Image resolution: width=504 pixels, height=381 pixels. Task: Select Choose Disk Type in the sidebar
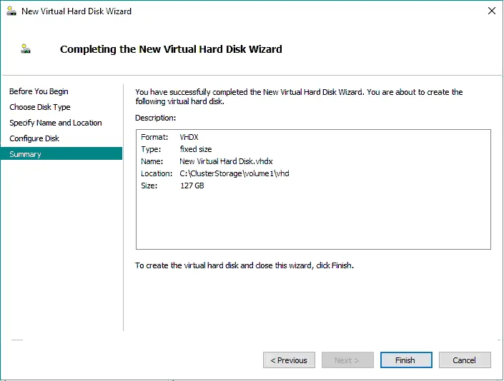[x=40, y=107]
